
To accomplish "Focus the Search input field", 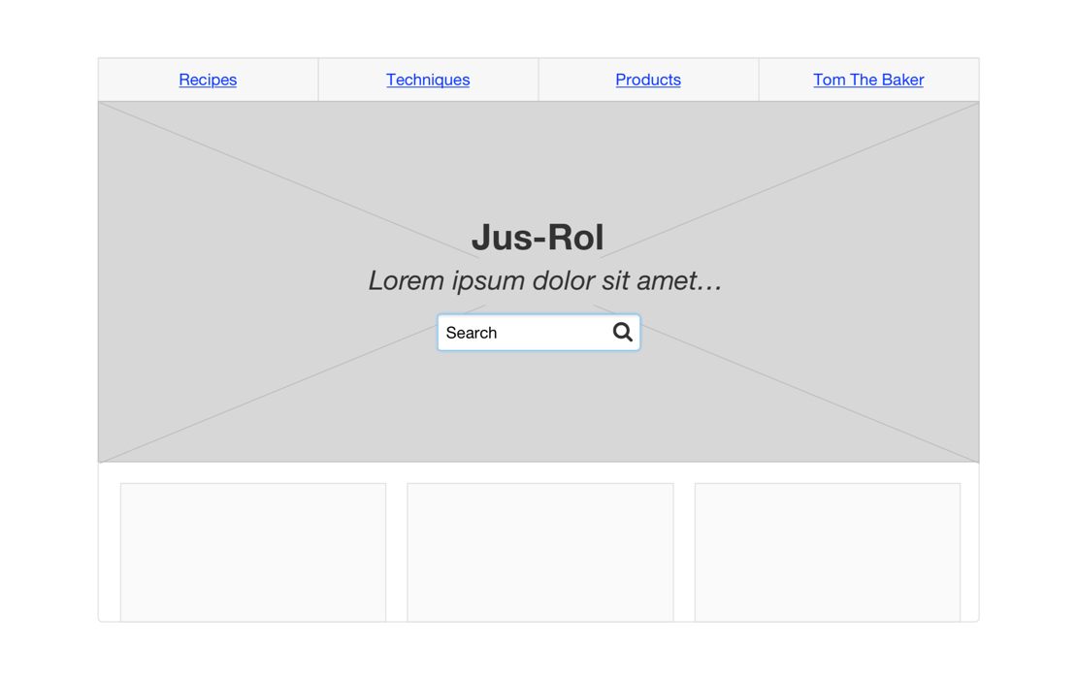I will tap(538, 333).
